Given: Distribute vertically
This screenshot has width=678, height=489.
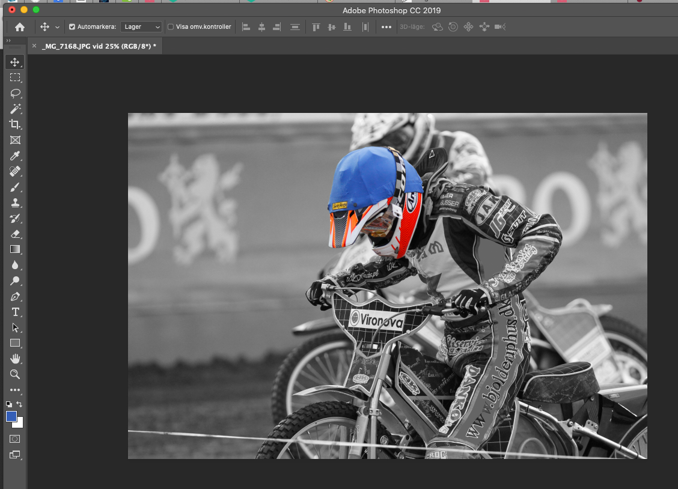Looking at the screenshot, I should tap(295, 27).
